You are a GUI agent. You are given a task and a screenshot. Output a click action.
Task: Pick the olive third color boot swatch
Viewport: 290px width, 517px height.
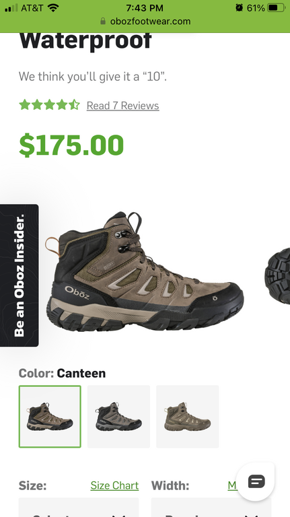pyautogui.click(x=188, y=417)
